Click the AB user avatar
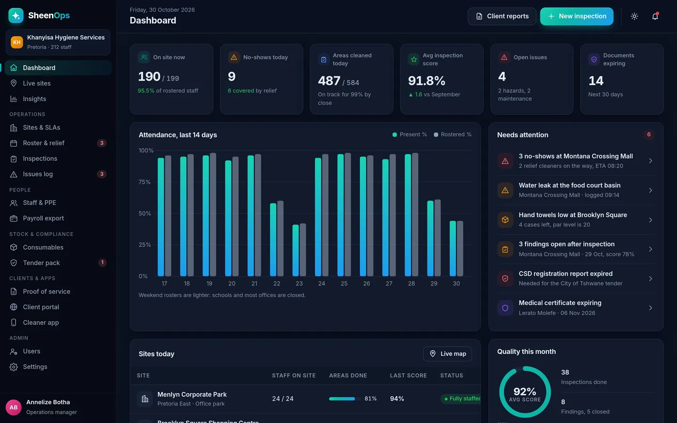 coord(14,407)
